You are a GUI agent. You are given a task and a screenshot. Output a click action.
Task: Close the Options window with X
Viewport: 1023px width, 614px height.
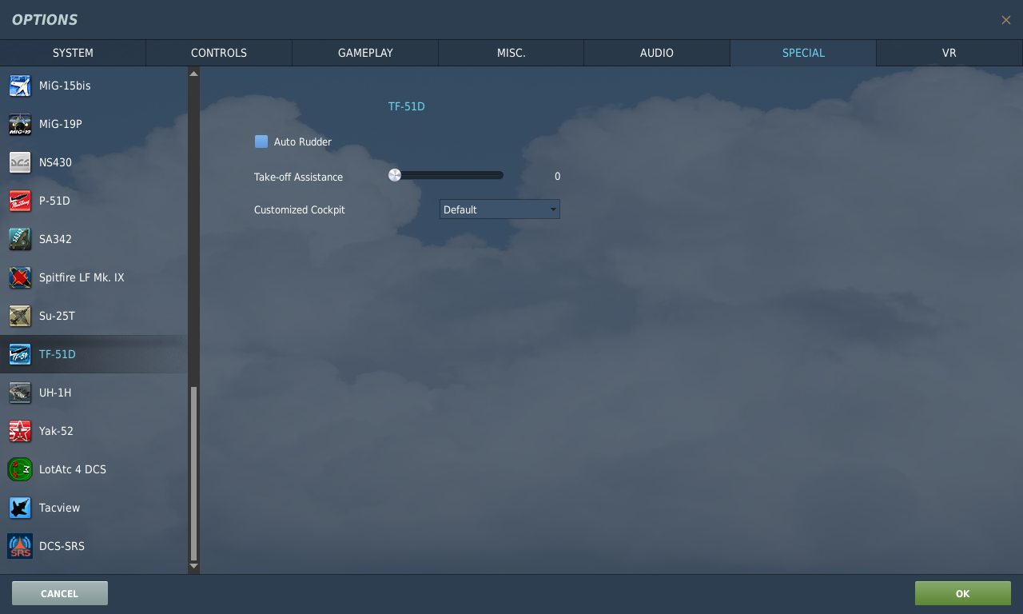pyautogui.click(x=1006, y=20)
